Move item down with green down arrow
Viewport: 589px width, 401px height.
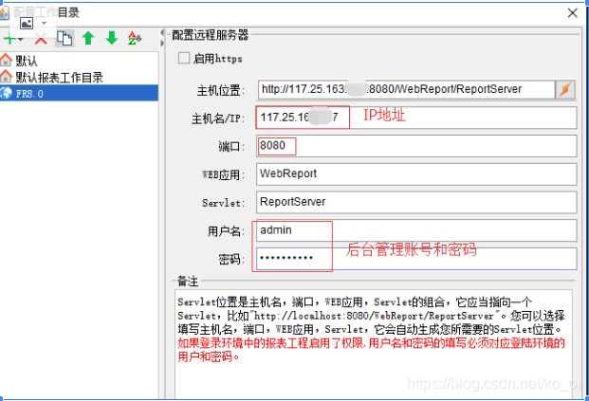click(x=112, y=38)
